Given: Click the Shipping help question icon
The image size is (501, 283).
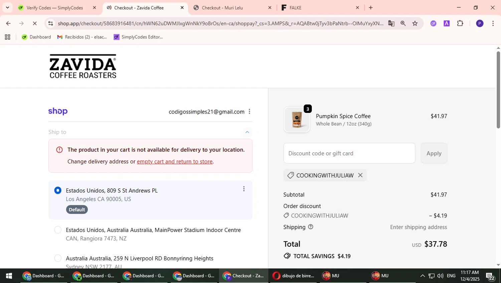Looking at the screenshot, I should [311, 227].
